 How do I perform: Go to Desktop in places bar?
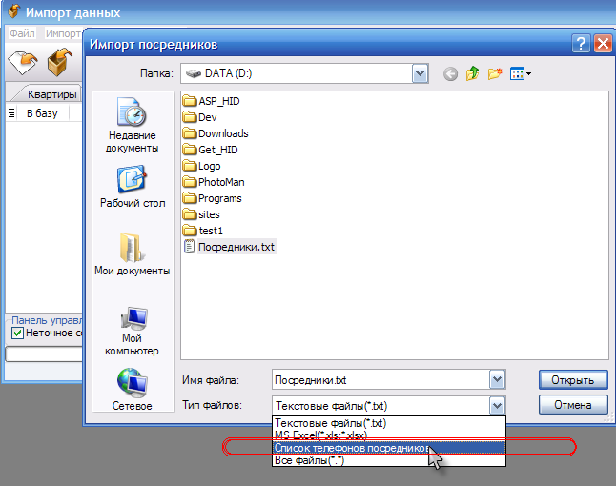pos(132,187)
